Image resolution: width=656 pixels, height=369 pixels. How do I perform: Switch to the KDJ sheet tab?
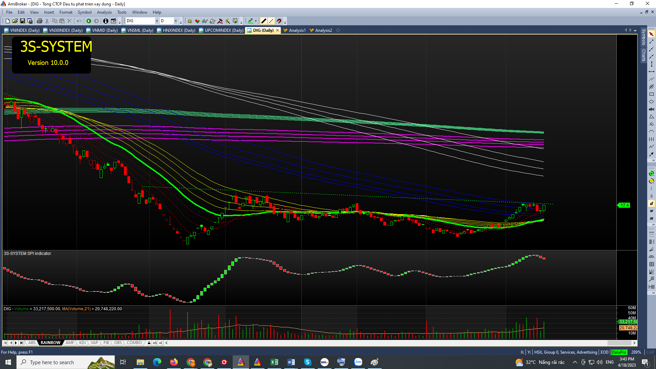click(82, 343)
